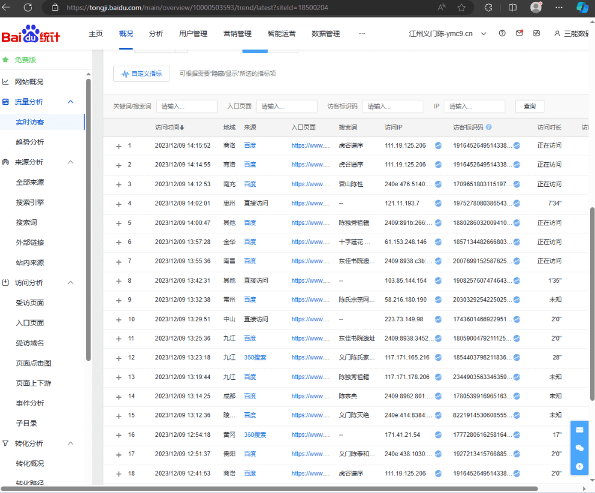Expand visitor row 1 details
The height and width of the screenshot is (493, 595).
coord(119,146)
